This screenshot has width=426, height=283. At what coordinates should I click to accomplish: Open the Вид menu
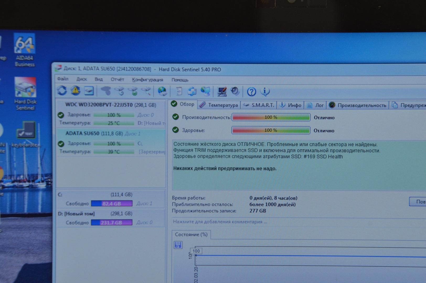pyautogui.click(x=99, y=79)
